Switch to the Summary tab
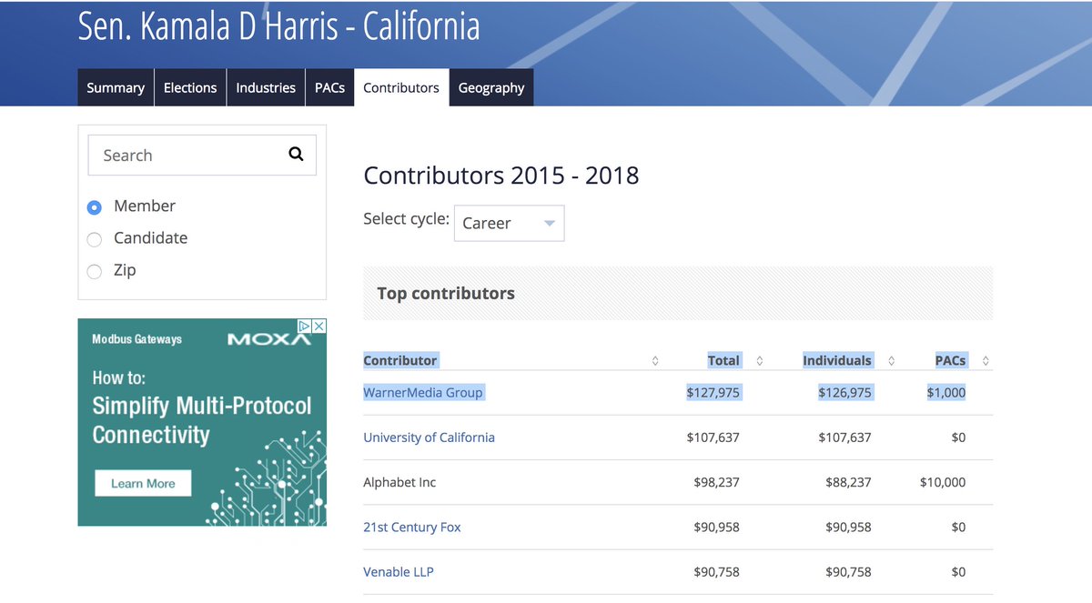 pyautogui.click(x=116, y=87)
